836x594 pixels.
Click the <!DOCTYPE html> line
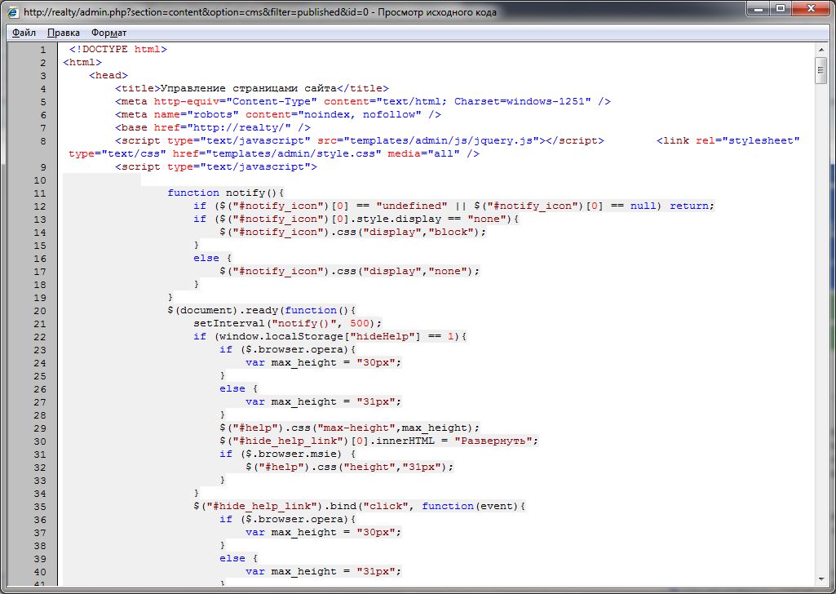[x=117, y=49]
